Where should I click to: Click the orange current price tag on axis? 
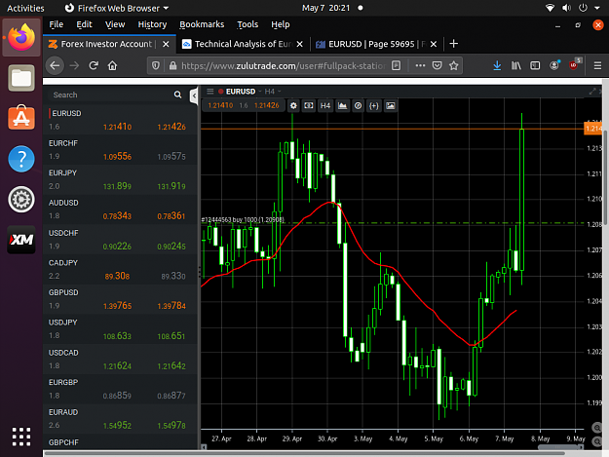point(593,129)
